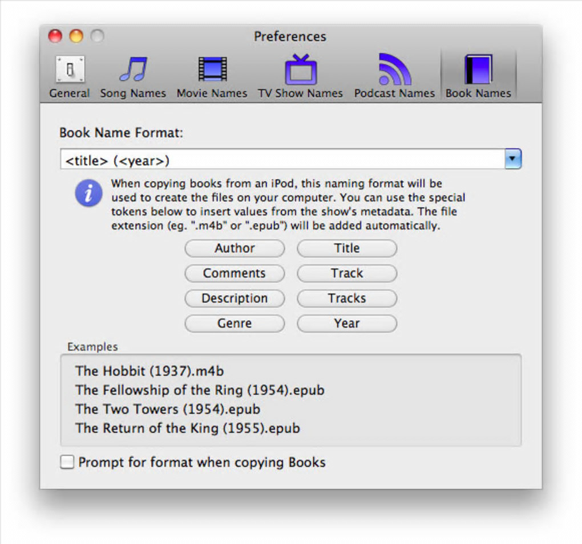Minimize the Preferences window with yellow button
The width and height of the screenshot is (582, 544).
click(x=76, y=36)
